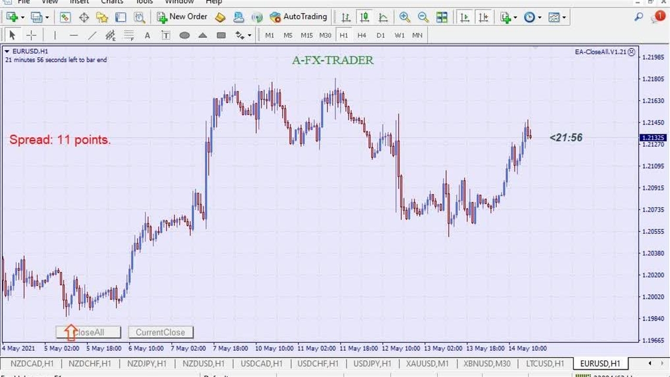Image resolution: width=670 pixels, height=377 pixels.
Task: Open the notifications chat bubble icon
Action: tap(658, 17)
